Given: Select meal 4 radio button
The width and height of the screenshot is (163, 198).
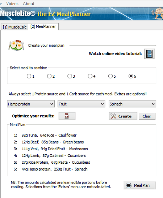Looking at the screenshot, I should tap(90, 76).
